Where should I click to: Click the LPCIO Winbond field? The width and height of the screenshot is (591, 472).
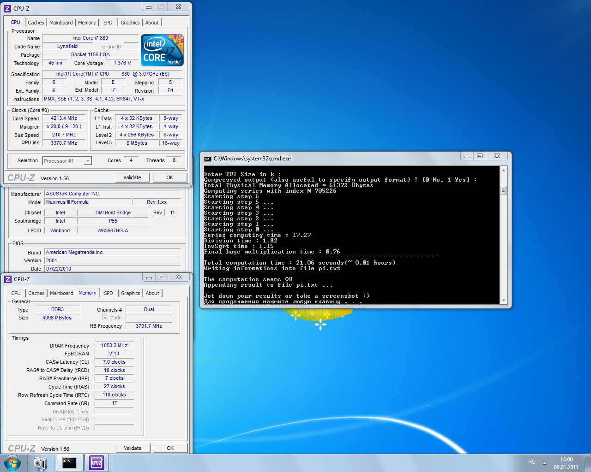(x=60, y=230)
